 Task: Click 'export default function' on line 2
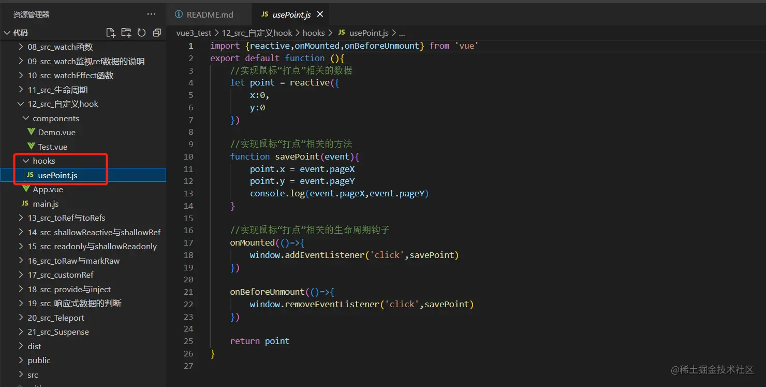pos(268,58)
